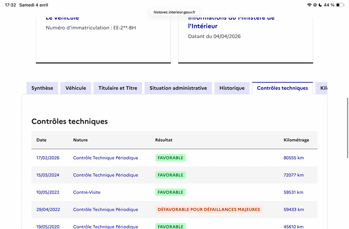The width and height of the screenshot is (349, 229).
Task: Tap the Wi-Fi status icon
Action: coord(309,5)
